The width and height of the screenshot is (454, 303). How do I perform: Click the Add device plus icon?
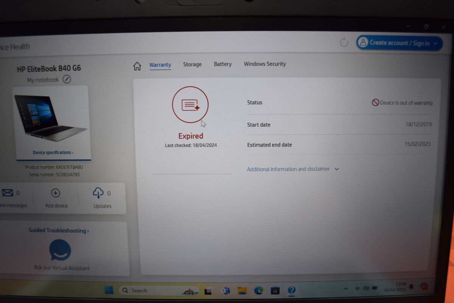click(56, 193)
